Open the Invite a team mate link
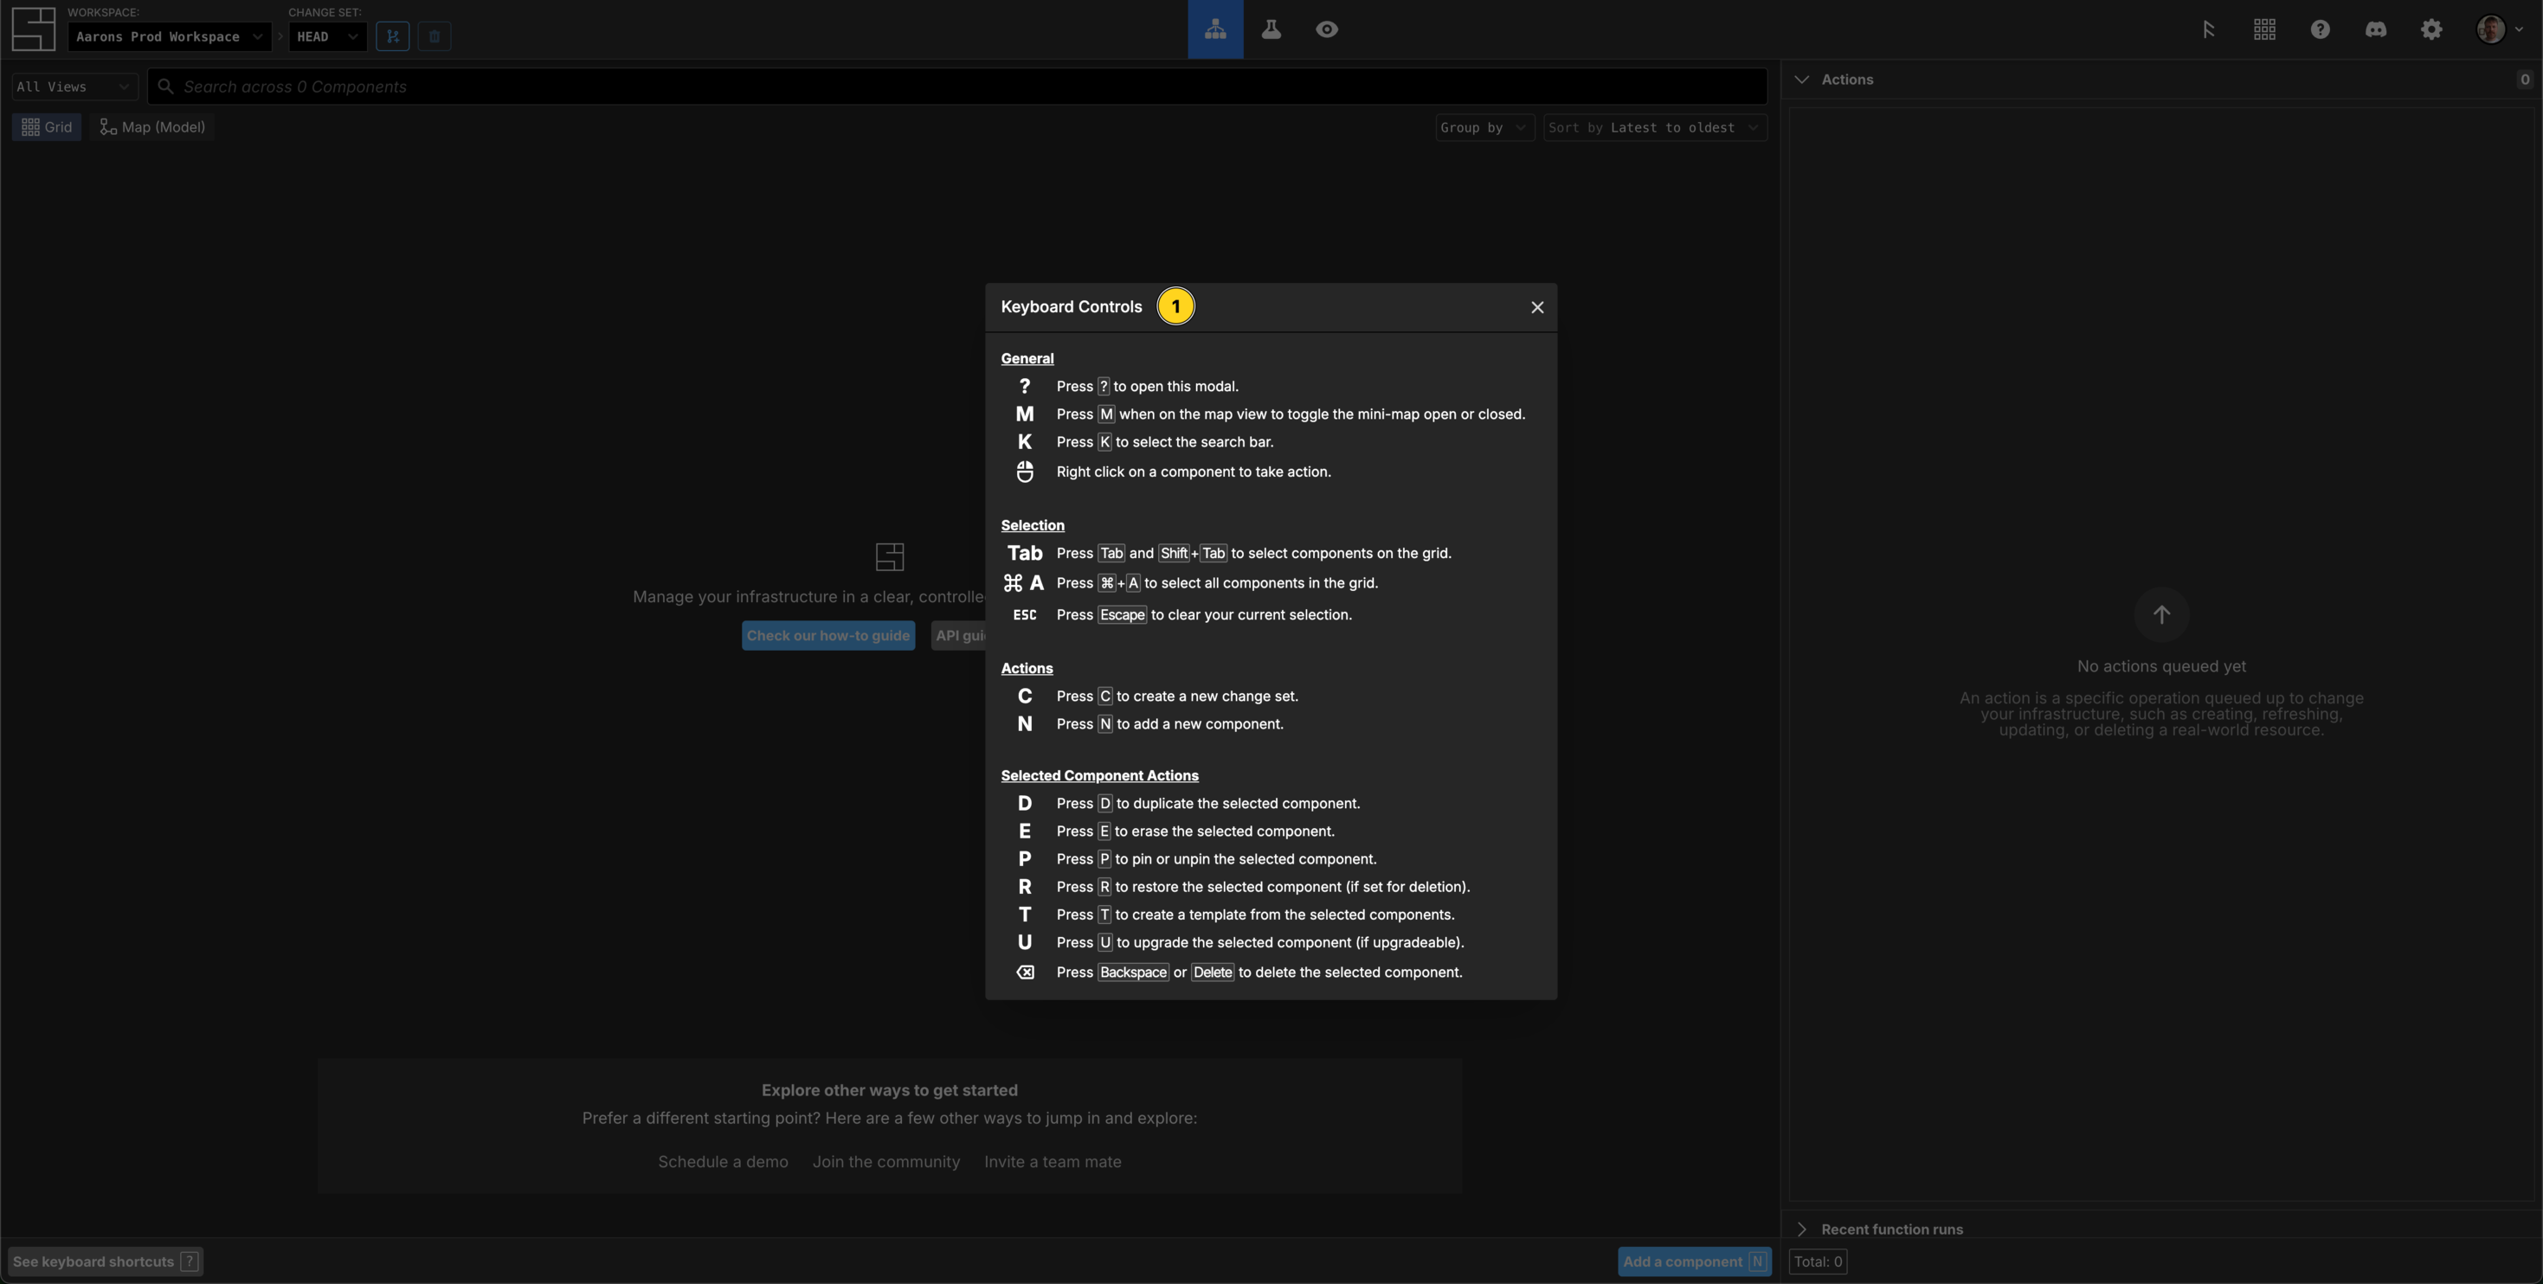This screenshot has width=2543, height=1284. click(1053, 1162)
